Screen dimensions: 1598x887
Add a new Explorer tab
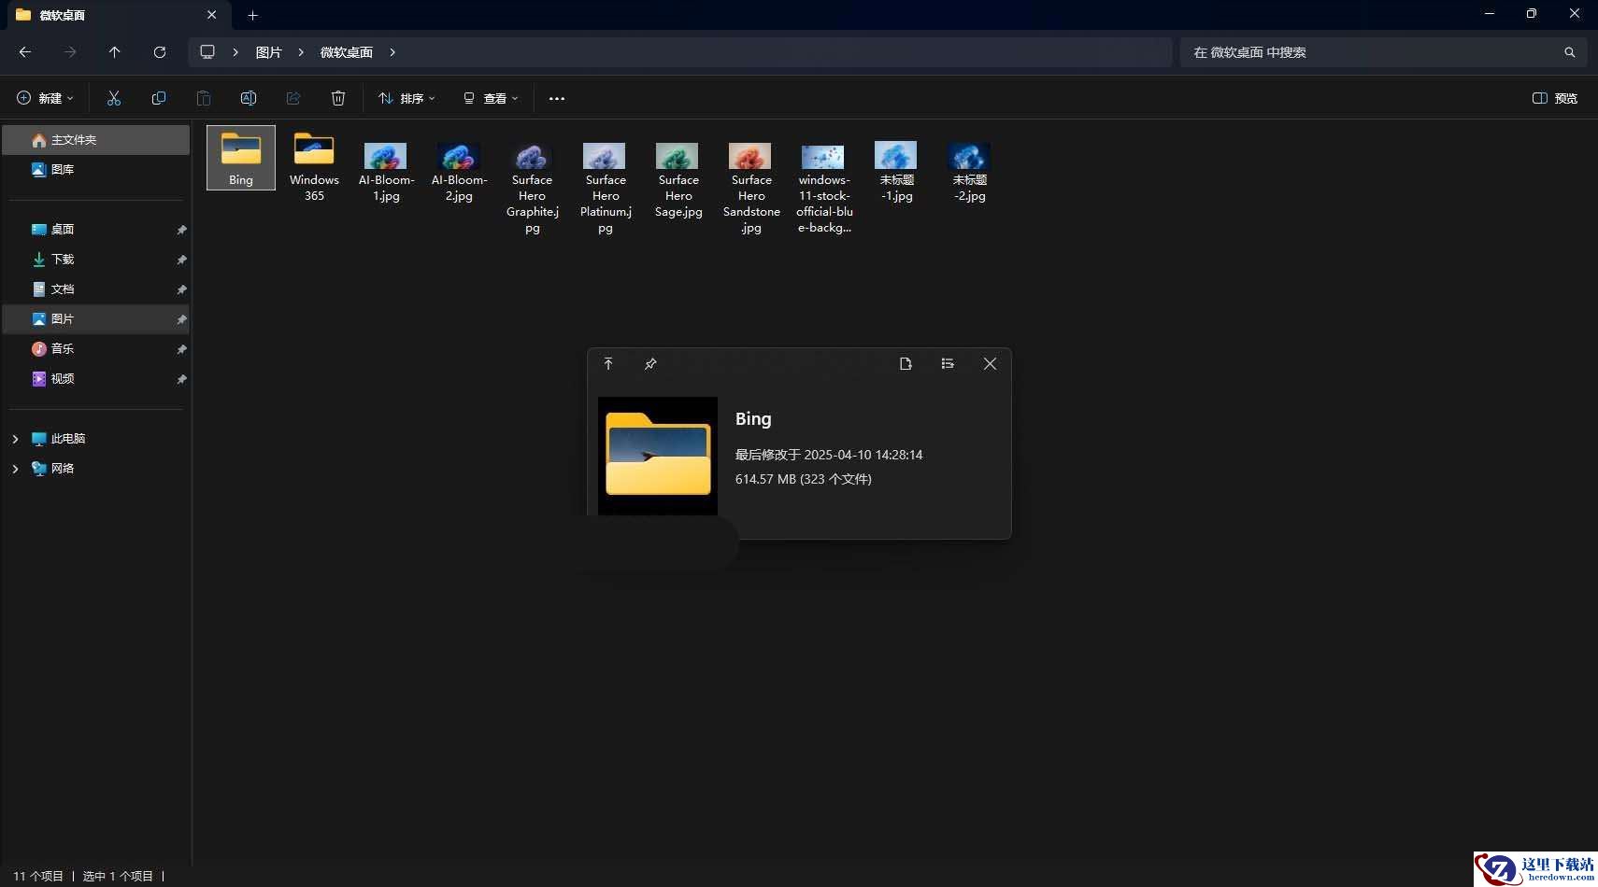coord(252,15)
